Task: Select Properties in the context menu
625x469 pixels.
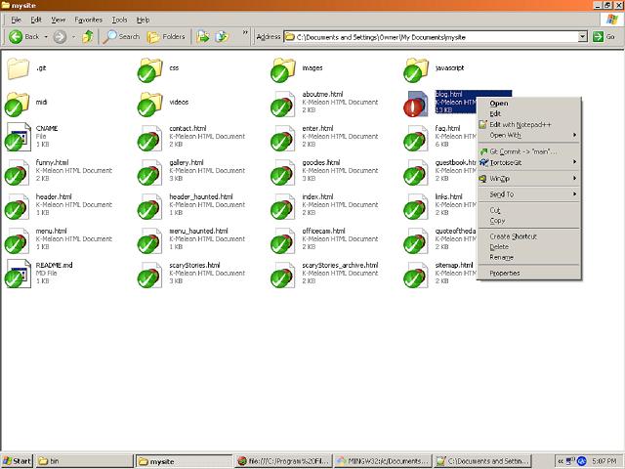Action: pyautogui.click(x=505, y=273)
